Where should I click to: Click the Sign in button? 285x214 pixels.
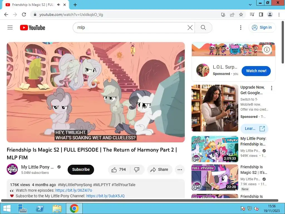pyautogui.click(x=262, y=28)
